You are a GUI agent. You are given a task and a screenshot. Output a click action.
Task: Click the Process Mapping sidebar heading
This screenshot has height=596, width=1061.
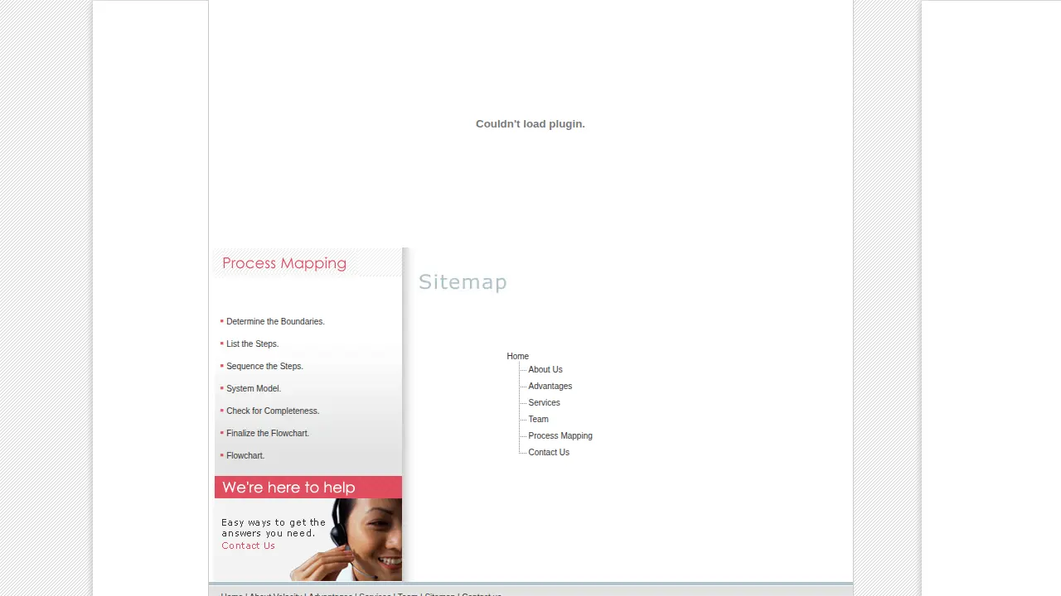click(284, 263)
